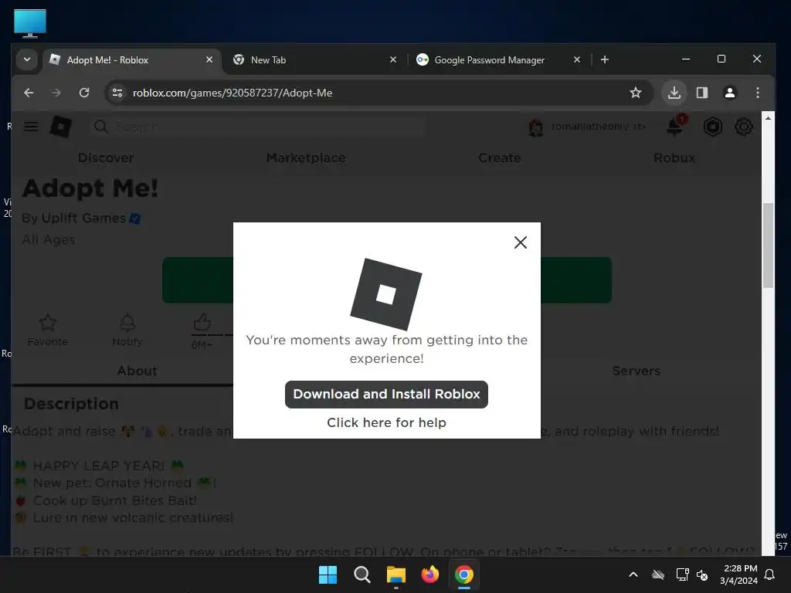The image size is (791, 593).
Task: Open Chrome profile menu
Action: pyautogui.click(x=730, y=93)
